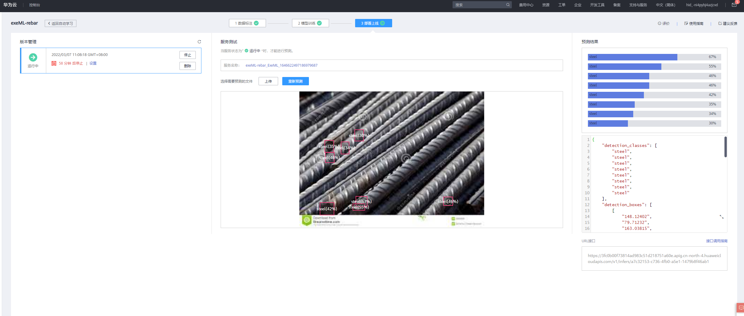Open the exeML-rebar_ExeML service name link
744x316 pixels.
281,65
